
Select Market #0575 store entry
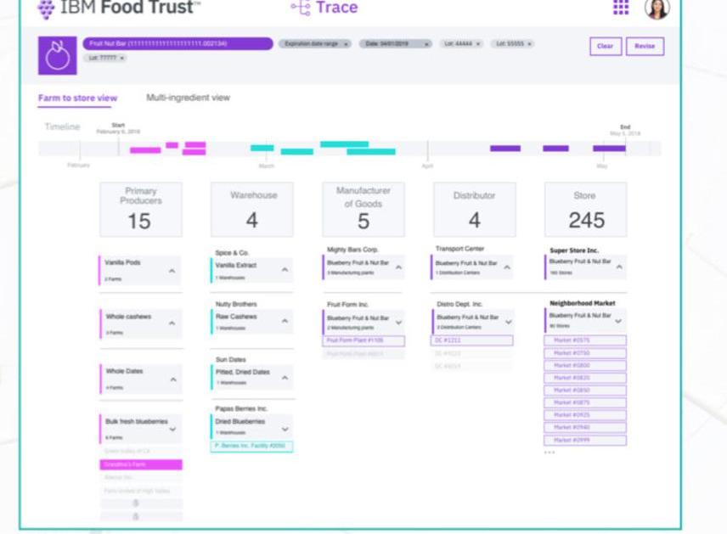585,340
